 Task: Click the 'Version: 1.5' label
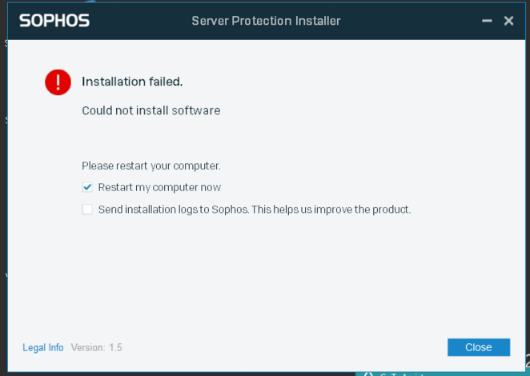[96, 348]
